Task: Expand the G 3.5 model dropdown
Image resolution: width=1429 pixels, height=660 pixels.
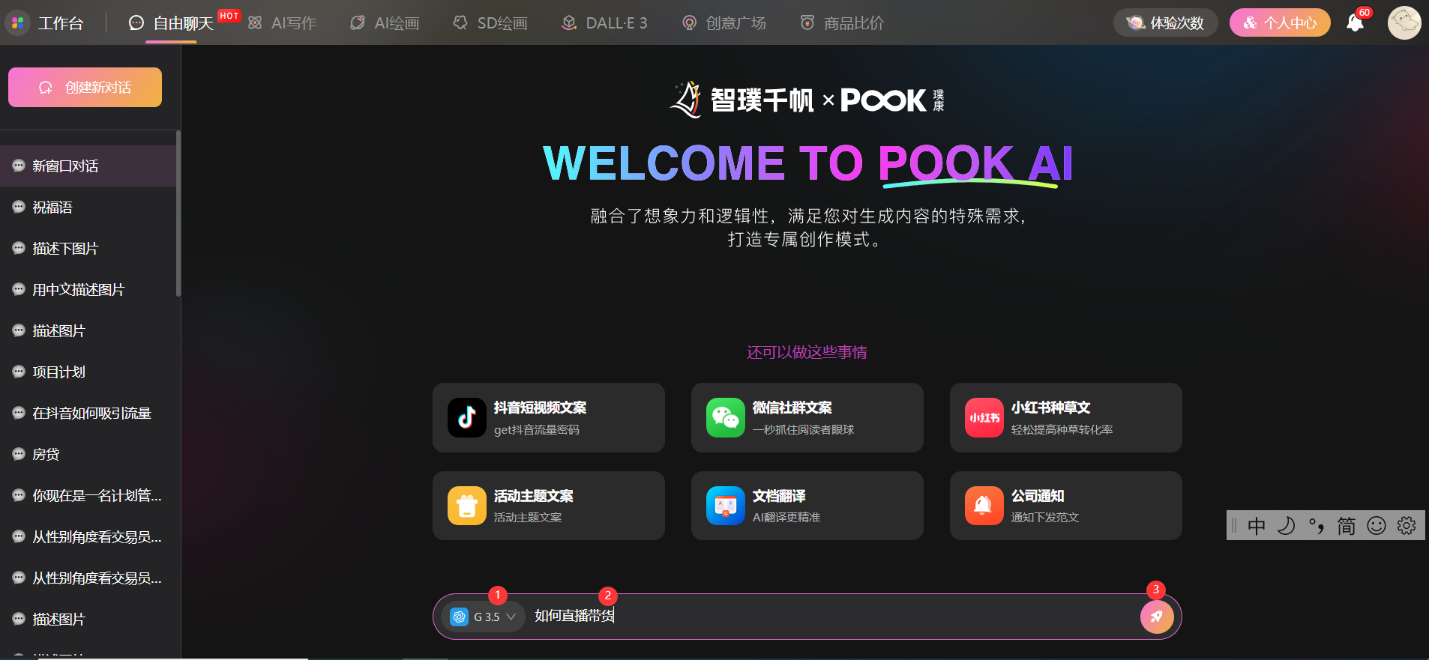Action: [484, 617]
